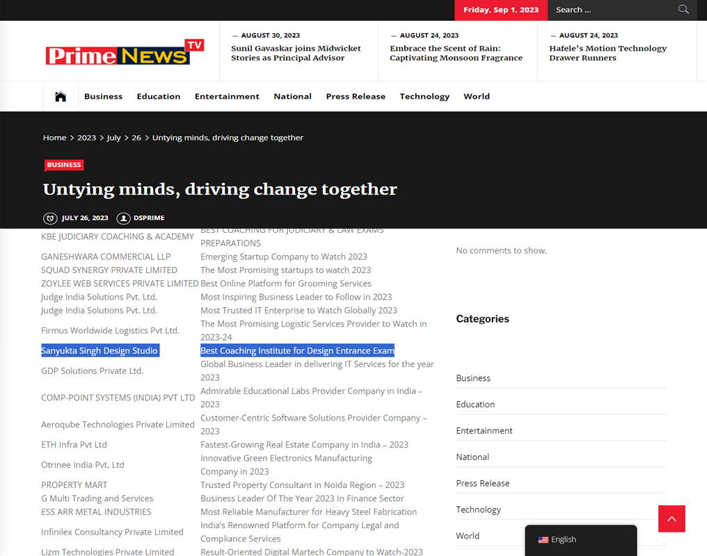Click the Prime News TV logo
The height and width of the screenshot is (556, 707).
coord(125,53)
